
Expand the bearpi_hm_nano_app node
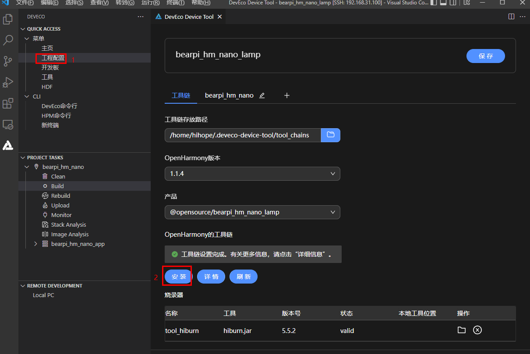(35, 244)
